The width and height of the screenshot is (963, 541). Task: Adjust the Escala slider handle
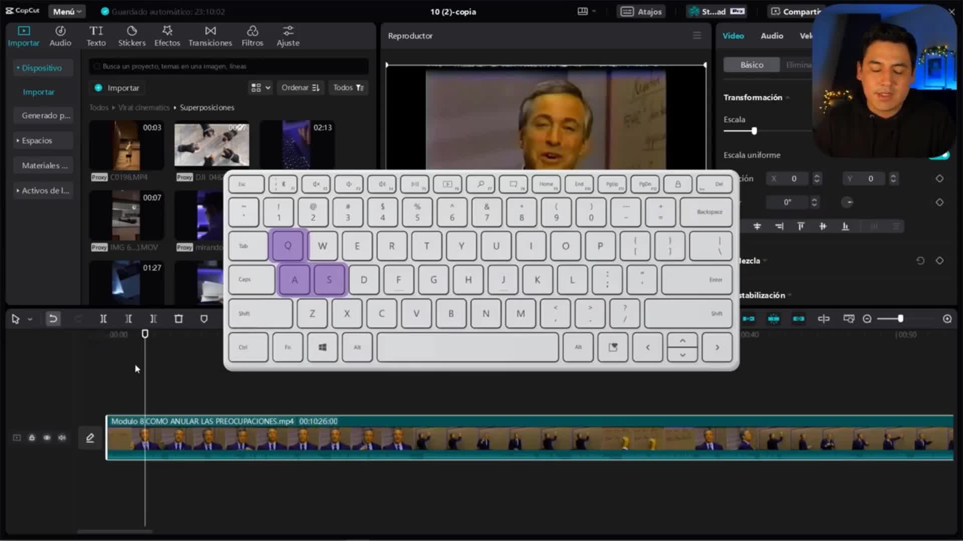pyautogui.click(x=754, y=131)
